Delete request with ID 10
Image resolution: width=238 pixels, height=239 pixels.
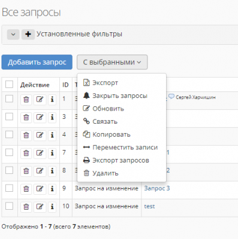pos(26,207)
